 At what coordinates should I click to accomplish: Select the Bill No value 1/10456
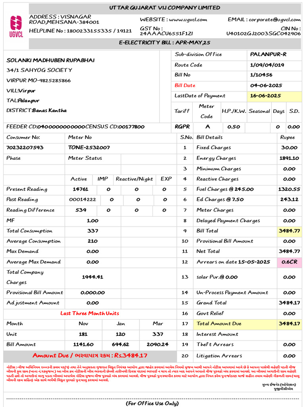pyautogui.click(x=261, y=75)
